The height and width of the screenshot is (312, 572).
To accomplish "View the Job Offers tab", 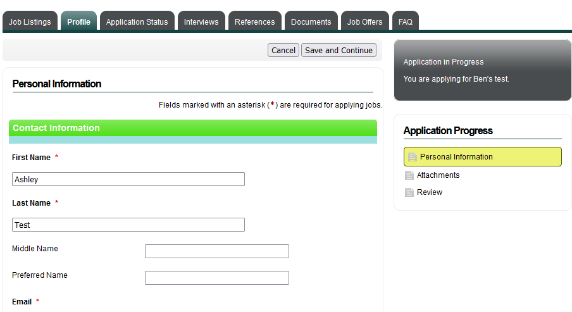I will (364, 22).
